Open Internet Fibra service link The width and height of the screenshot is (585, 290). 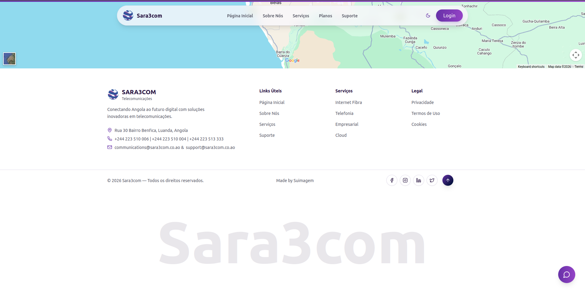pyautogui.click(x=349, y=102)
